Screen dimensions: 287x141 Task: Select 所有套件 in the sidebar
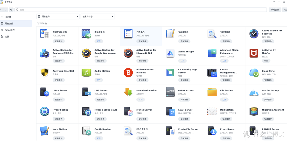[16, 23]
